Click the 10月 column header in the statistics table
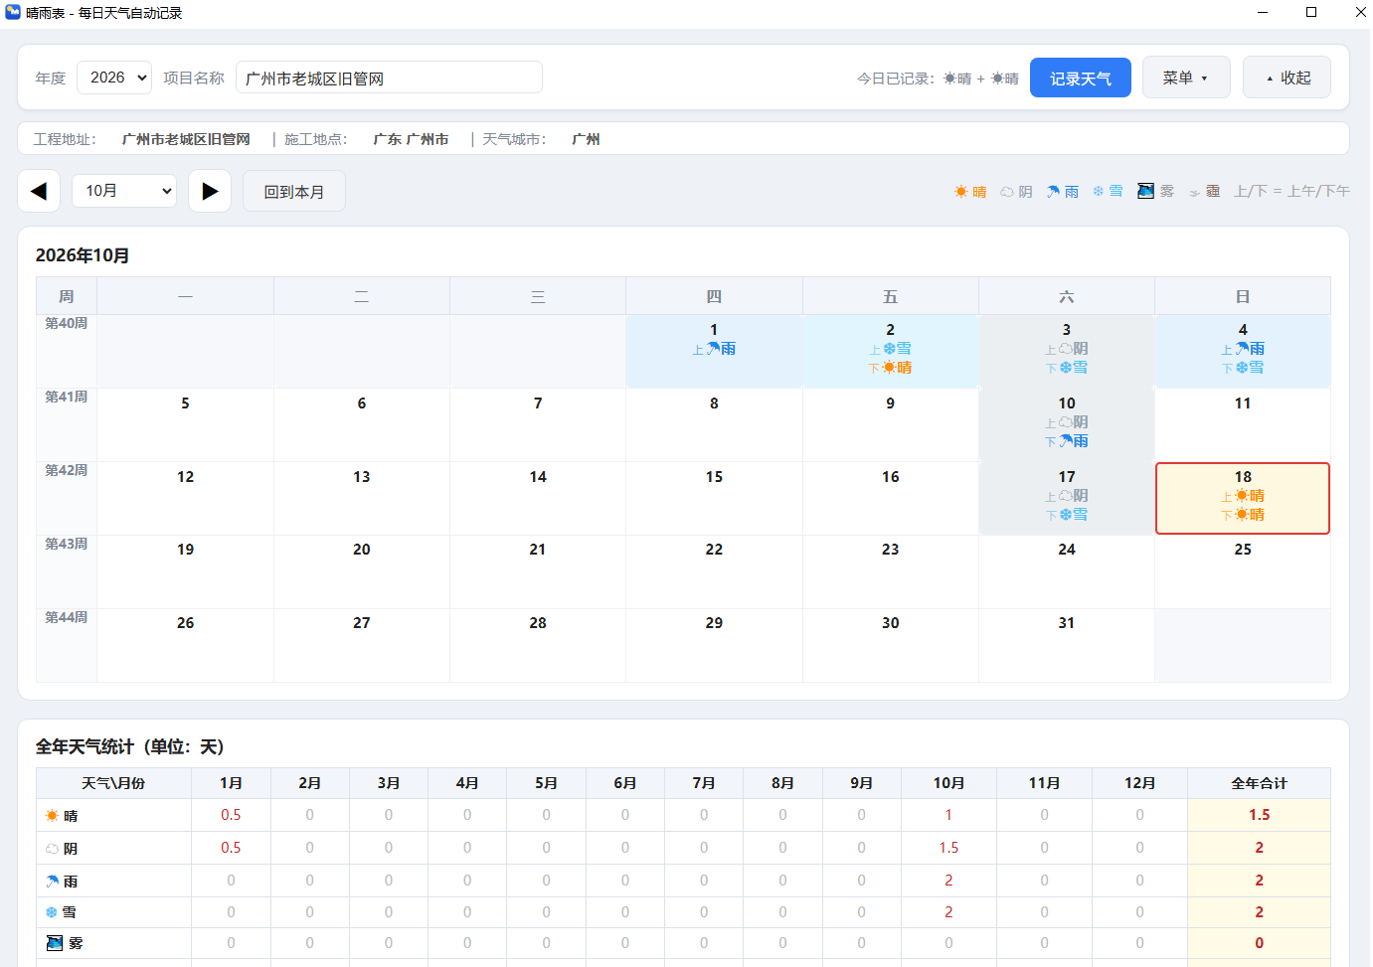The width and height of the screenshot is (1373, 967). pos(948,783)
